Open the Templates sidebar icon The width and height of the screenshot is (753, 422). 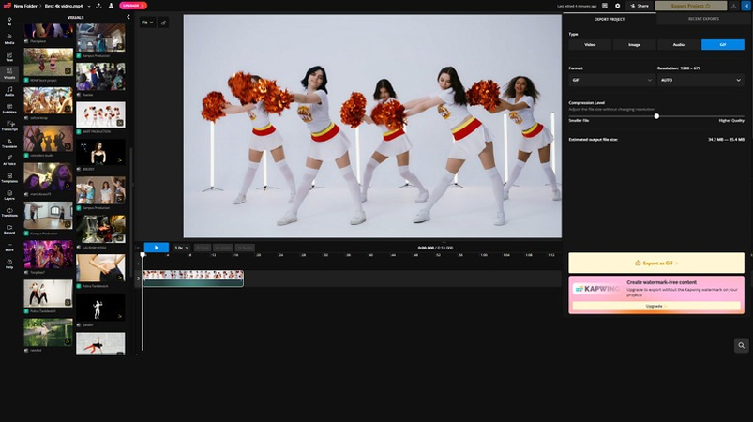click(x=9, y=177)
